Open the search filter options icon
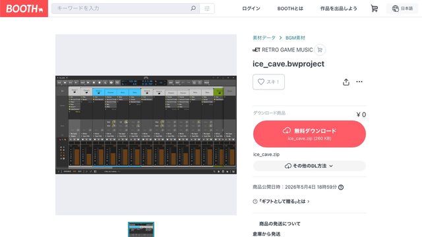 point(207,9)
